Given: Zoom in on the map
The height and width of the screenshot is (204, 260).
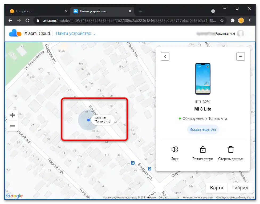Looking at the screenshot, I should coord(13,115).
